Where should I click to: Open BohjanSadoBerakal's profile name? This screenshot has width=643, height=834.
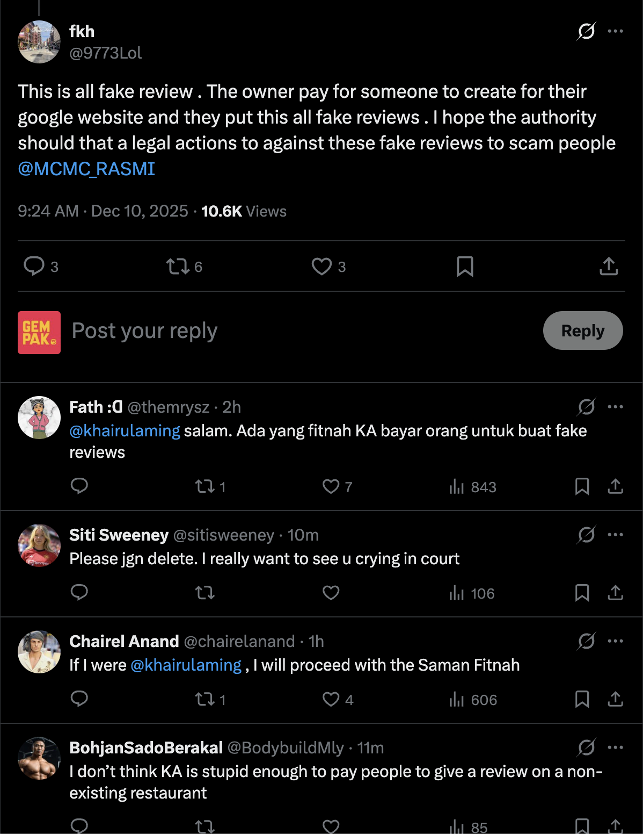[x=146, y=747]
